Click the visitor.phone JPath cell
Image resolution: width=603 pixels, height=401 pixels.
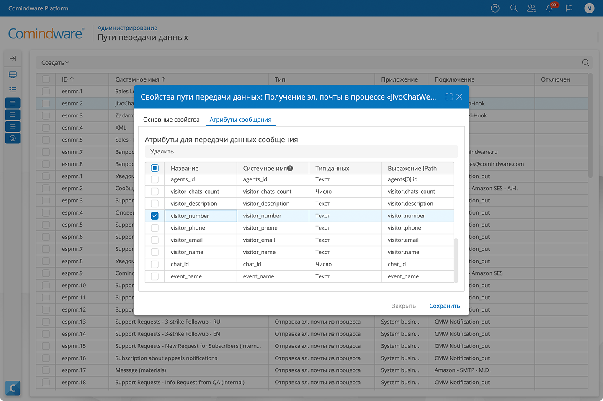(417, 228)
